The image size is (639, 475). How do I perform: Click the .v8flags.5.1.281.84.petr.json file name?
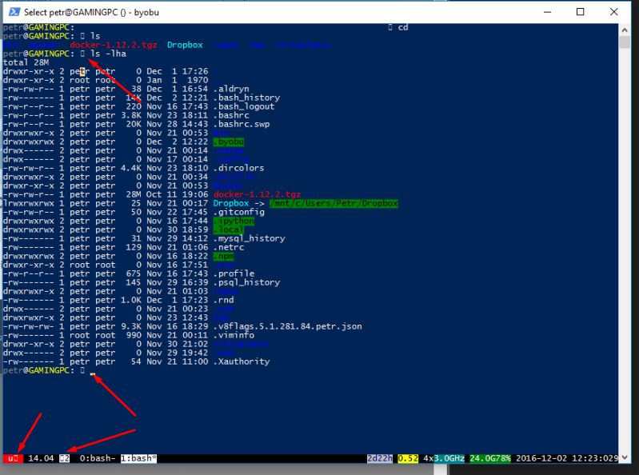pos(288,326)
